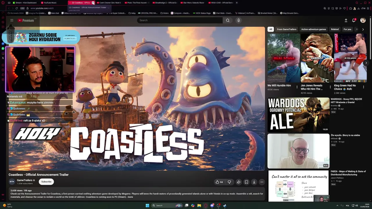This screenshot has width=372, height=209.
Task: Open the 'New chat' bookmark
Action: (53, 13)
